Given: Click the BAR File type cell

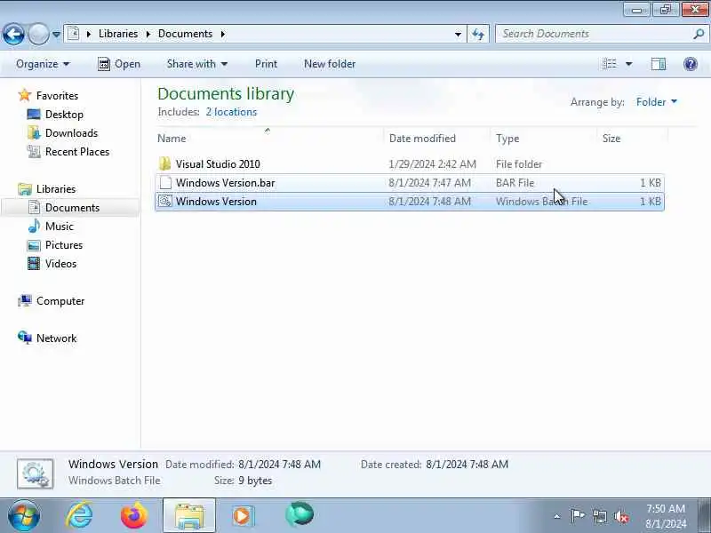Looking at the screenshot, I should click(x=515, y=183).
